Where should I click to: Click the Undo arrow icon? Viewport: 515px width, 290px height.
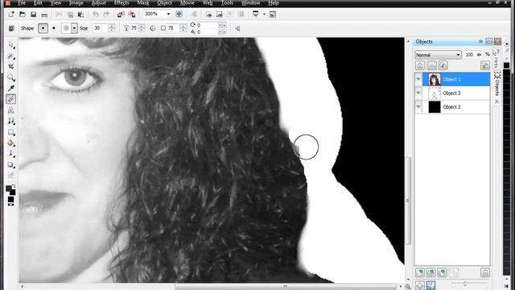point(95,14)
